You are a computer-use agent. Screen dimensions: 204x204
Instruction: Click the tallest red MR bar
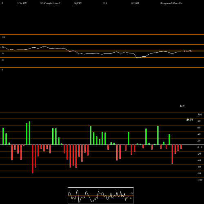click(33, 159)
